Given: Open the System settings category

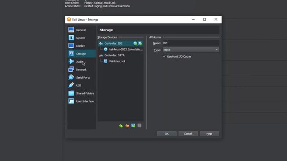Looking at the screenshot, I should (x=82, y=38).
